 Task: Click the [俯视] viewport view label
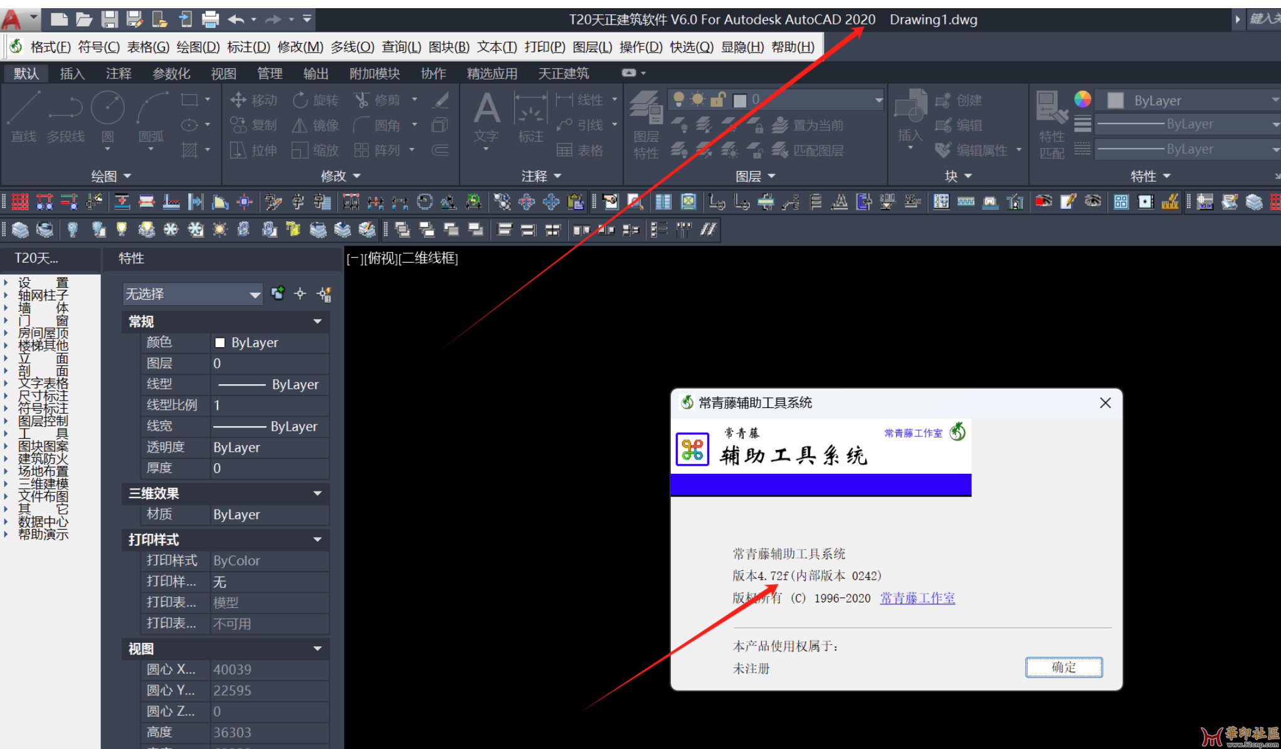[x=381, y=258]
